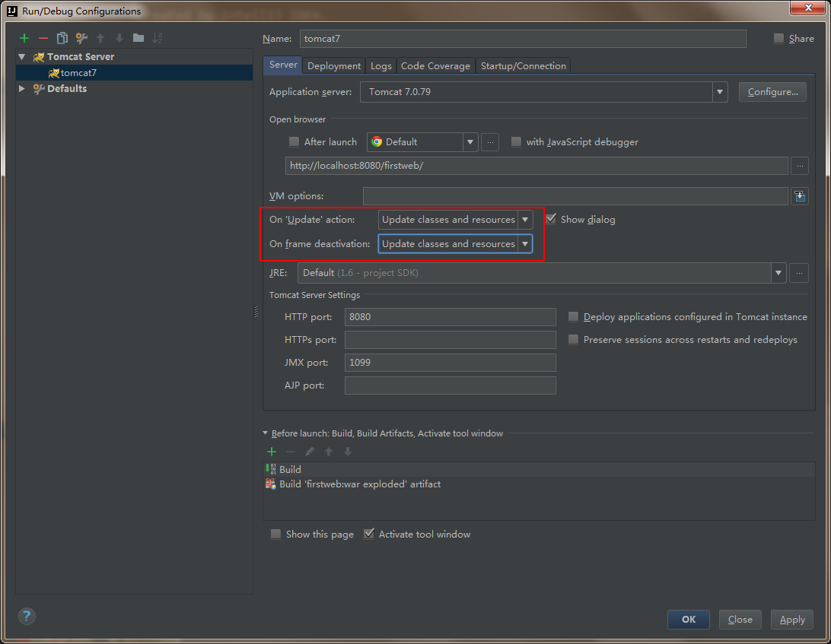Click the empty AJP port field
Image resolution: width=831 pixels, height=644 pixels.
click(450, 385)
